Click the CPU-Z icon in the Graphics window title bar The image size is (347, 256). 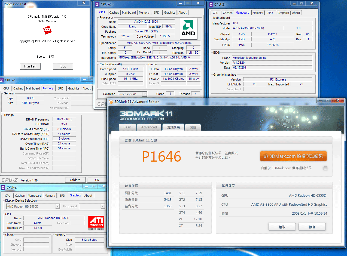click(x=3, y=187)
